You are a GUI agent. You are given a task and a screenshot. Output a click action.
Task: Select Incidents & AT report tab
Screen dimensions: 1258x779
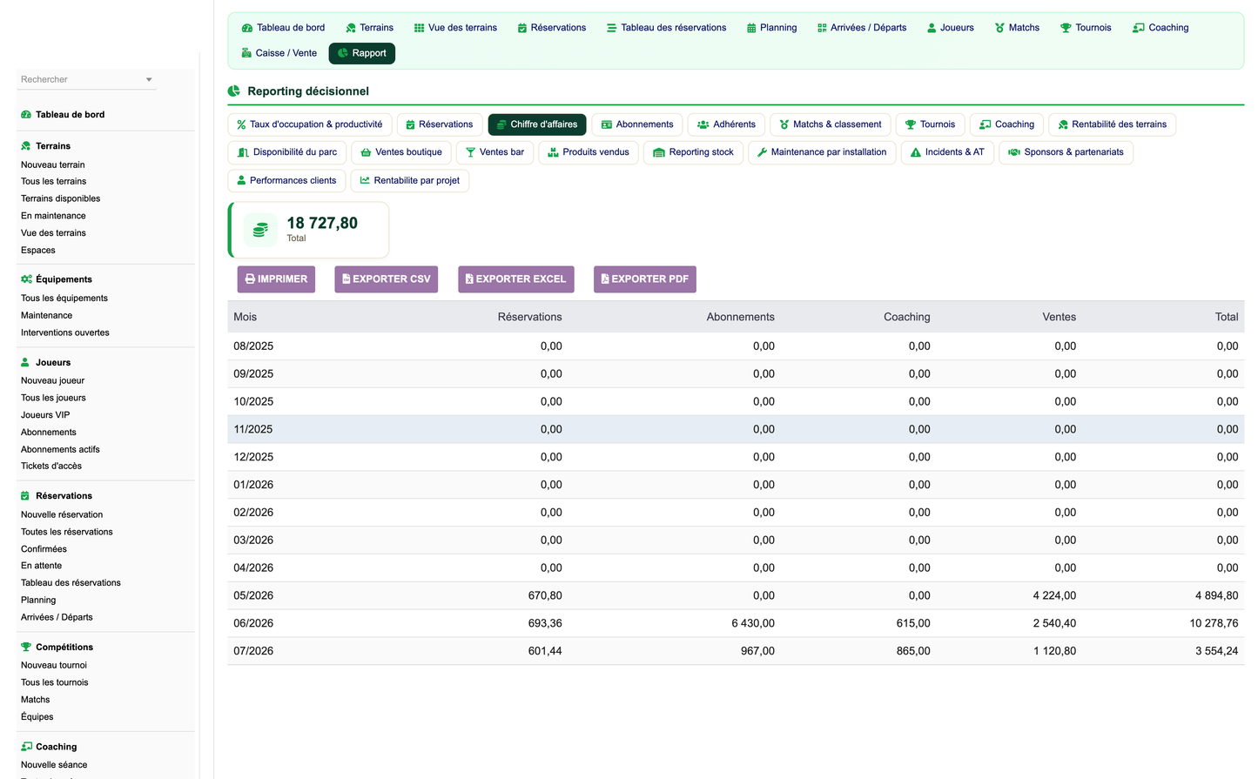pyautogui.click(x=947, y=152)
